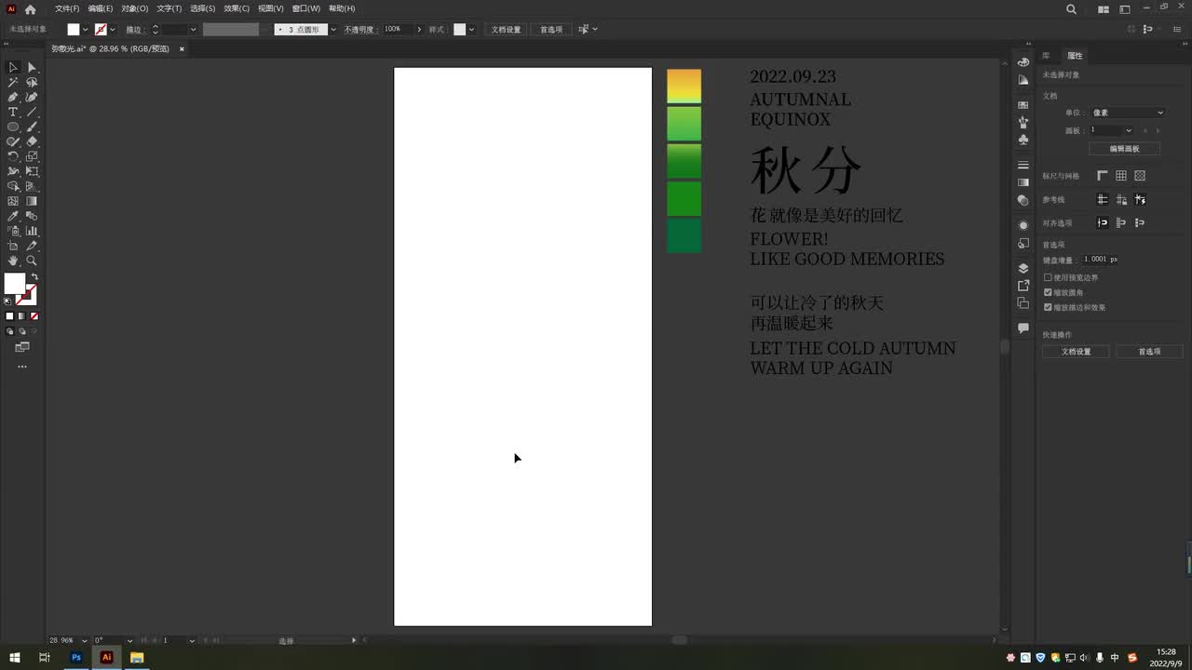The image size is (1192, 670).
Task: Select the Eyedropper tool
Action: coord(13,216)
